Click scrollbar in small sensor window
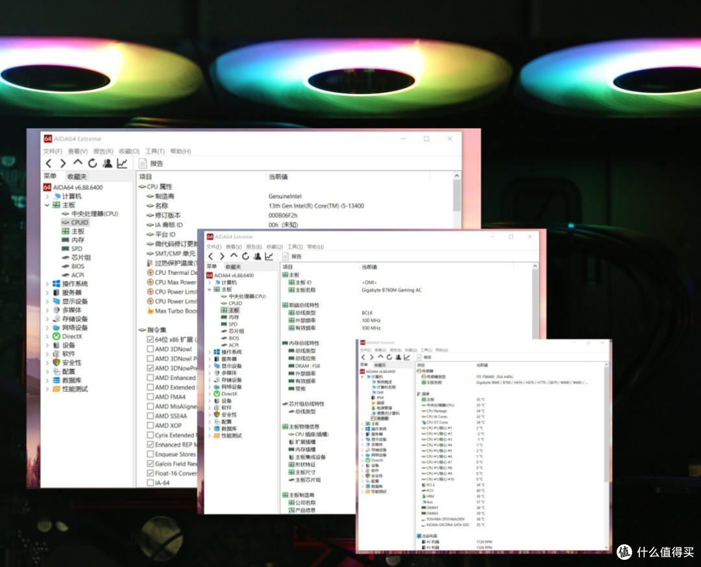This screenshot has height=567, width=701. [x=606, y=424]
